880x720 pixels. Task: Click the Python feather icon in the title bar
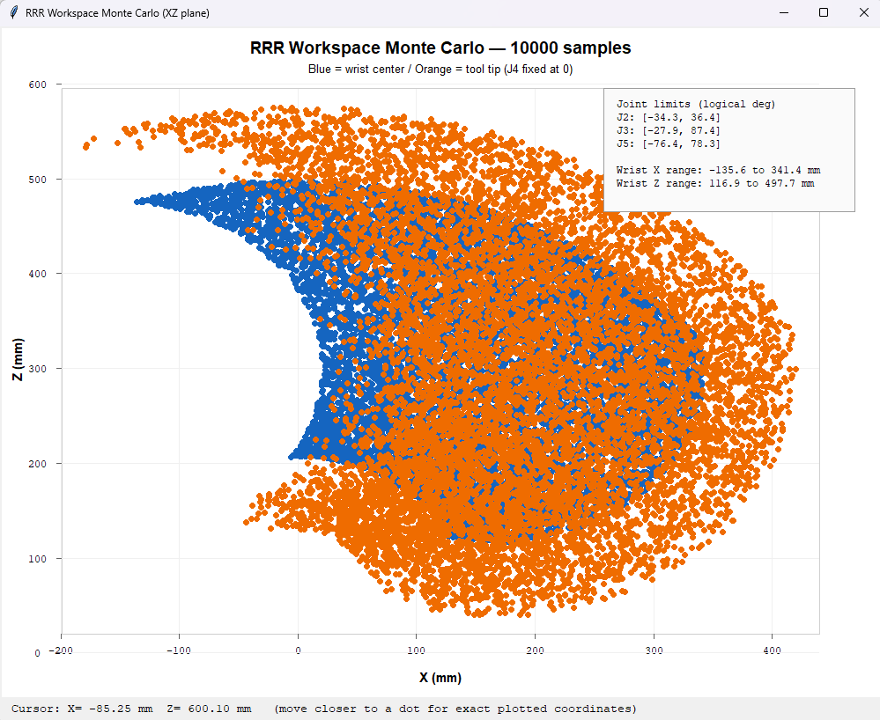click(x=12, y=12)
